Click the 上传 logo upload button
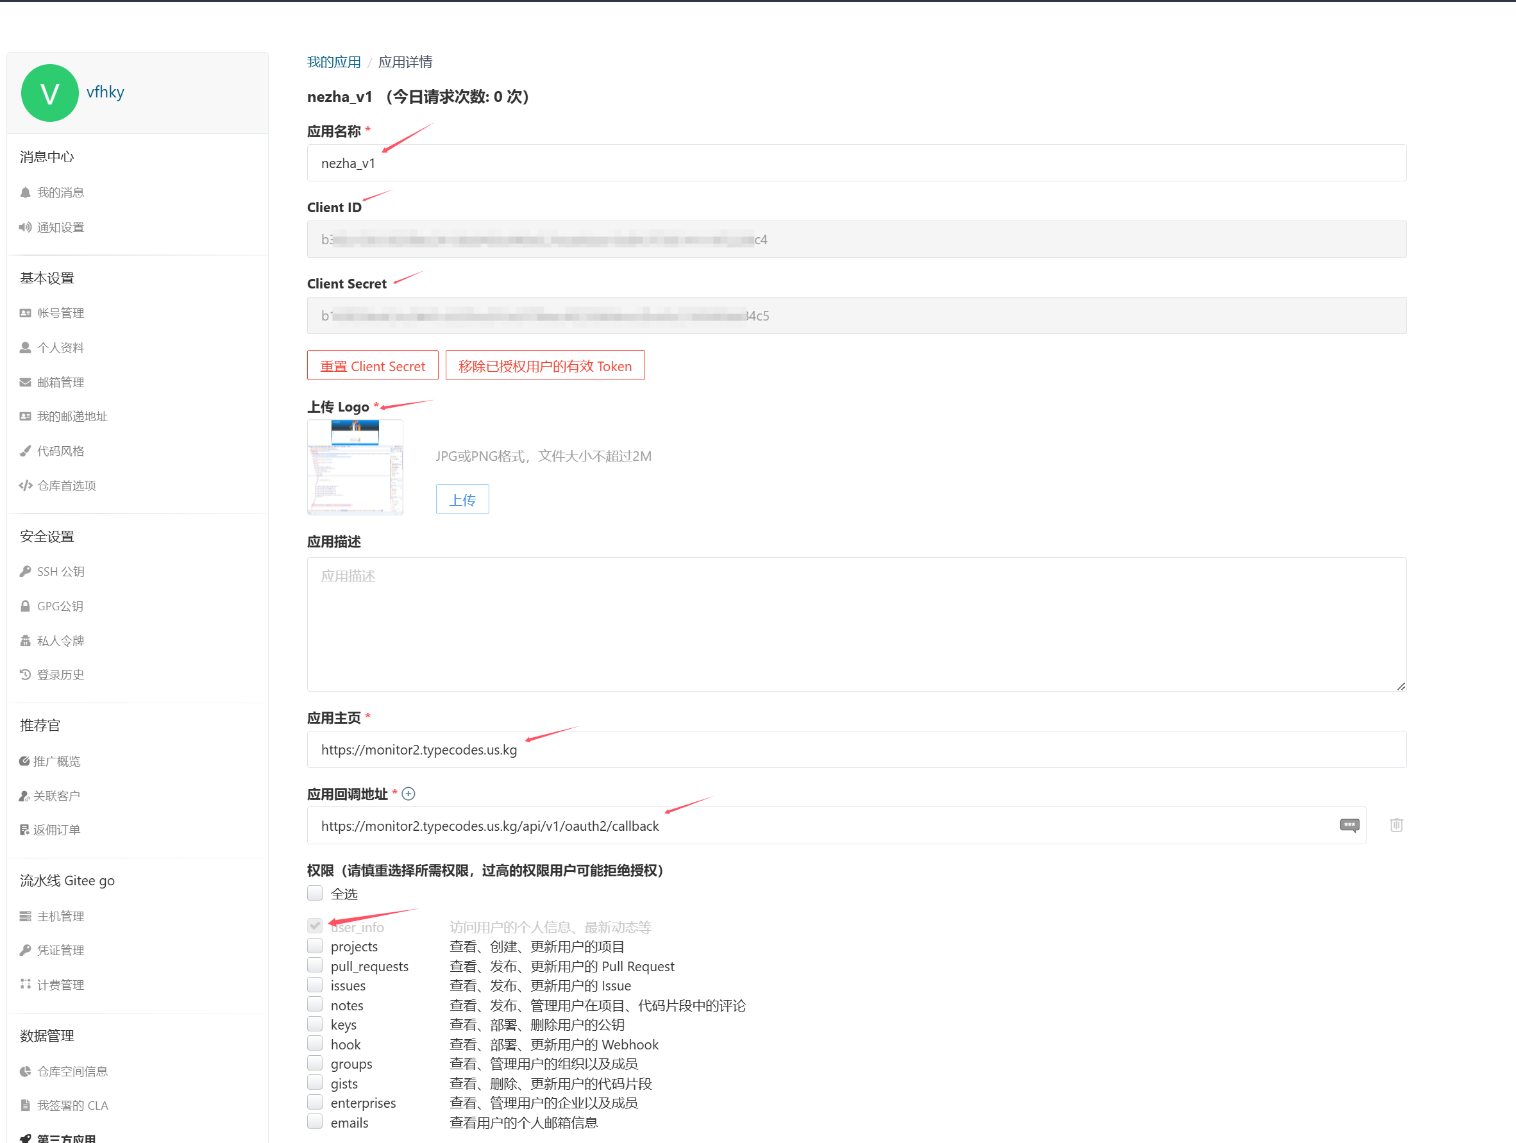This screenshot has height=1143, width=1516. [x=462, y=499]
